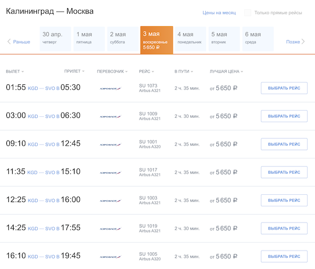Screen dimensions: 315x269
Task: Sort flights by Вылет column
Action: (14, 72)
